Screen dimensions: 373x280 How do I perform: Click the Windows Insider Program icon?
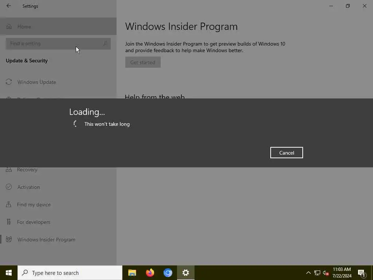pos(9,239)
